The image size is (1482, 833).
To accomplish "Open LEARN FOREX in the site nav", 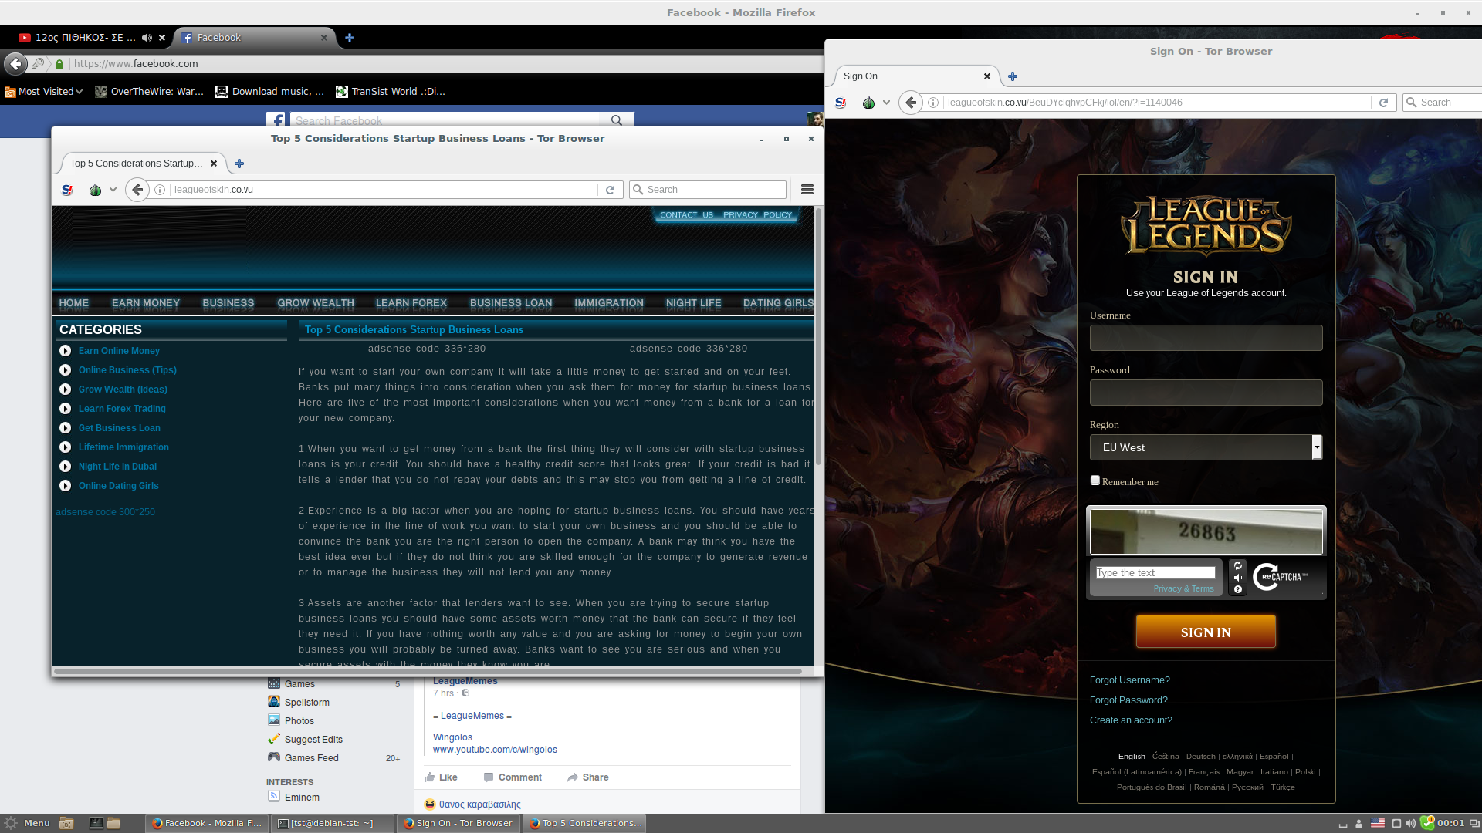I will [411, 303].
